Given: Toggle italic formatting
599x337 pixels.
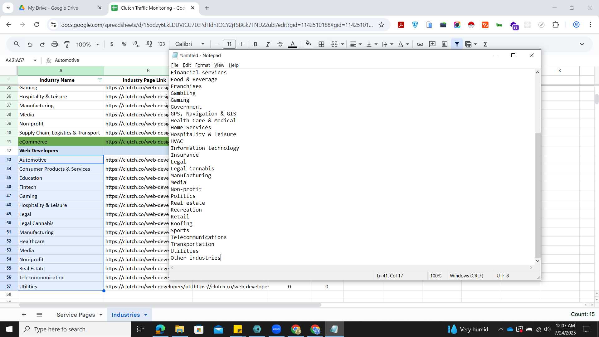Looking at the screenshot, I should (x=268, y=44).
